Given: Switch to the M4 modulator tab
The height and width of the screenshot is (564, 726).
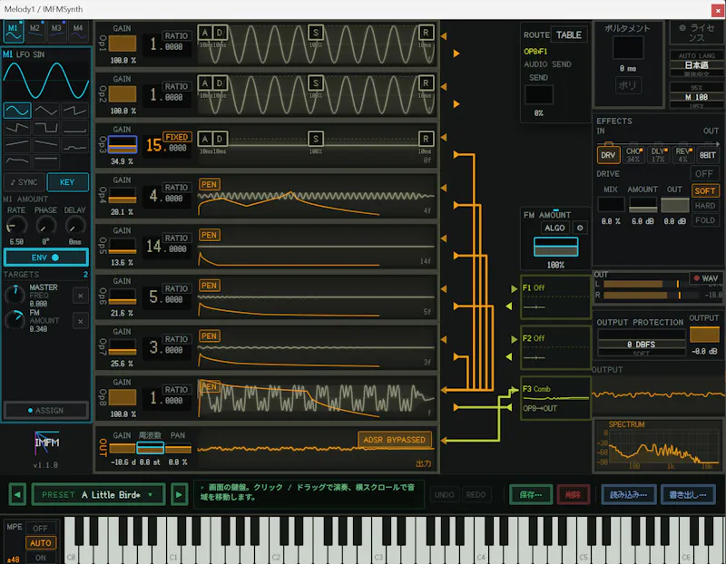Looking at the screenshot, I should pyautogui.click(x=78, y=31).
